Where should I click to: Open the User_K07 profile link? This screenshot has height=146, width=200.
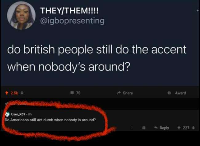click(x=18, y=114)
